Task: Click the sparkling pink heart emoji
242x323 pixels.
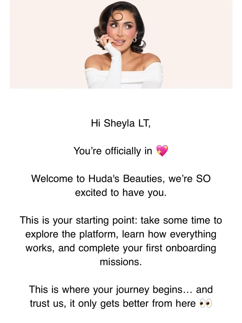Action: (x=162, y=150)
